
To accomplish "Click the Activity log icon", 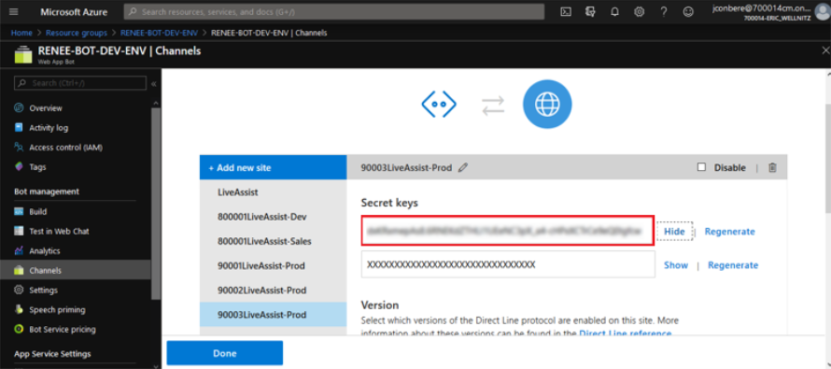I will tap(19, 128).
